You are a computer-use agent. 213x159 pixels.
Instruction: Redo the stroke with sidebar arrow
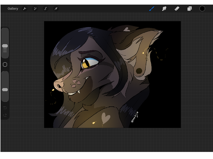pyautogui.click(x=5, y=115)
